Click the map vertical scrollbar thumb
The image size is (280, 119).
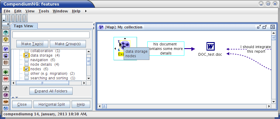point(274,38)
